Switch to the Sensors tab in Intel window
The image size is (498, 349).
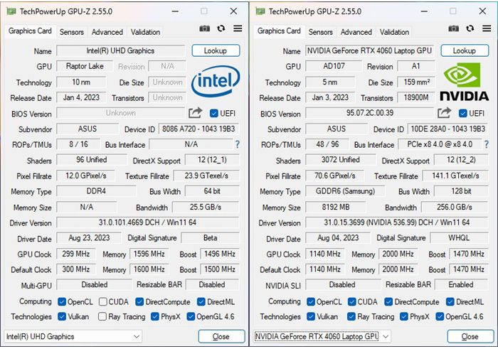(71, 32)
